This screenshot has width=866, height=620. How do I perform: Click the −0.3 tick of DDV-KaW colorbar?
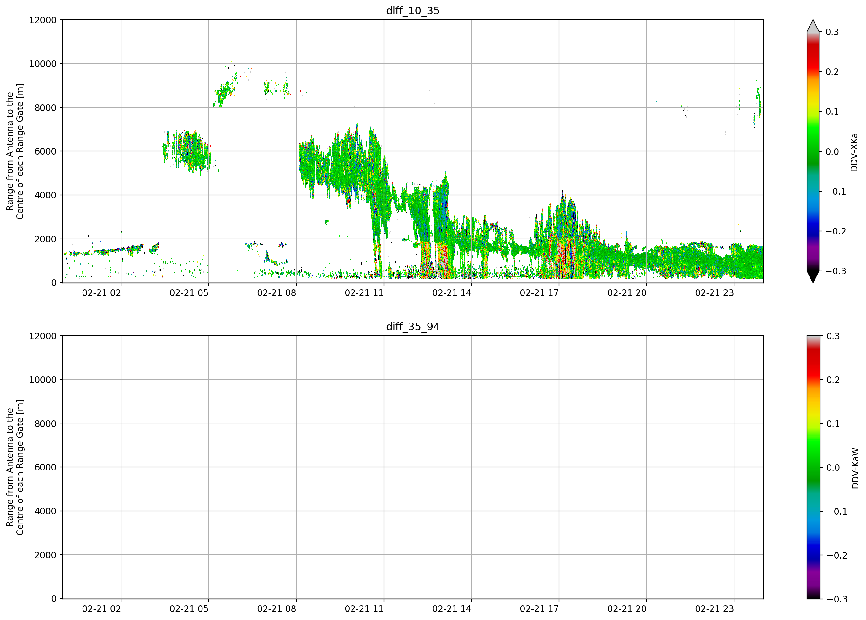pyautogui.click(x=837, y=599)
